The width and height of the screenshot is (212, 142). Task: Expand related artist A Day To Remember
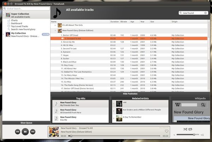(x=114, y=118)
